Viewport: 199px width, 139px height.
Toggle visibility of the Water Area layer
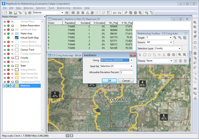tap(8, 34)
